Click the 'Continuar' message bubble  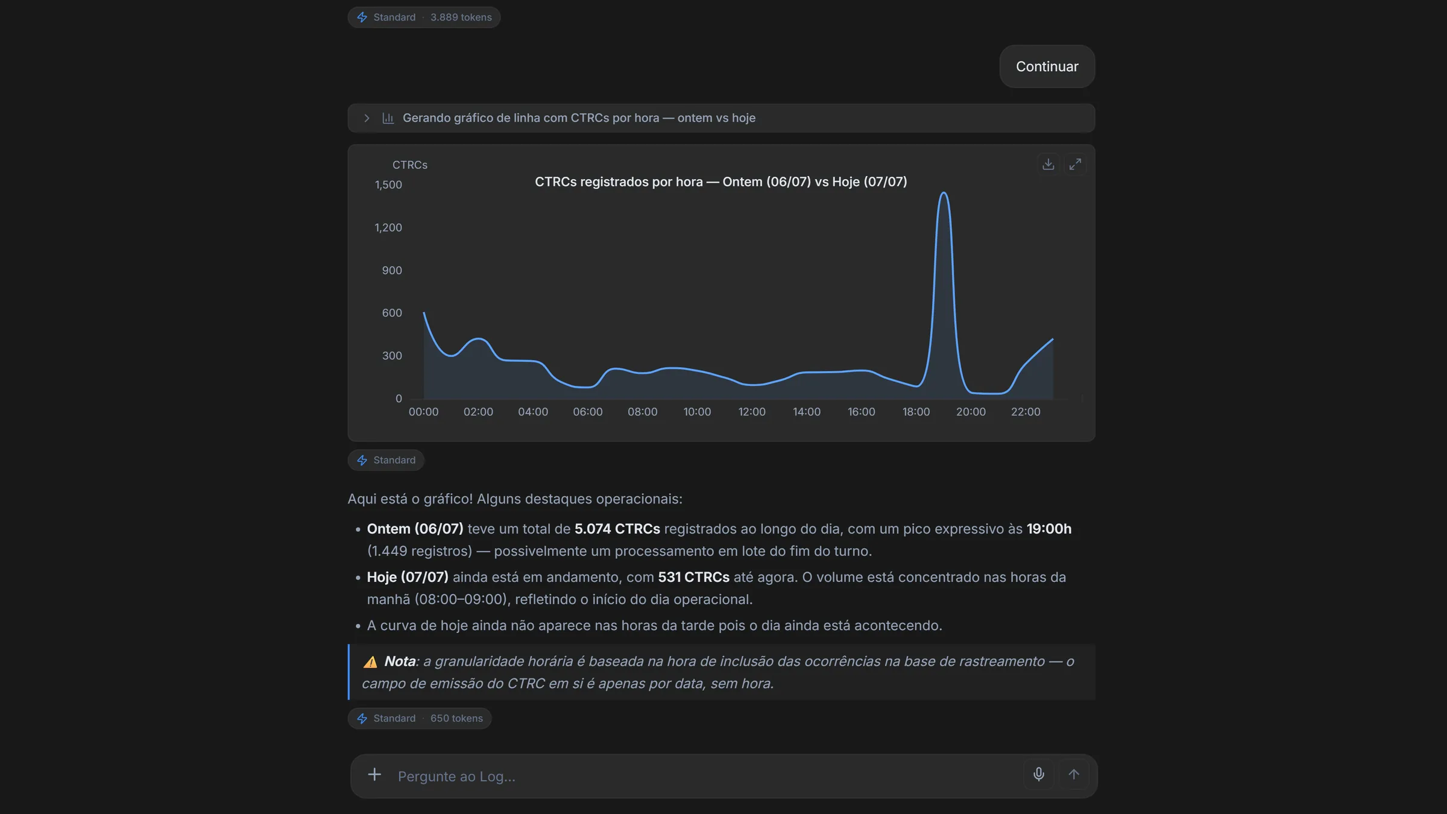[1047, 66]
